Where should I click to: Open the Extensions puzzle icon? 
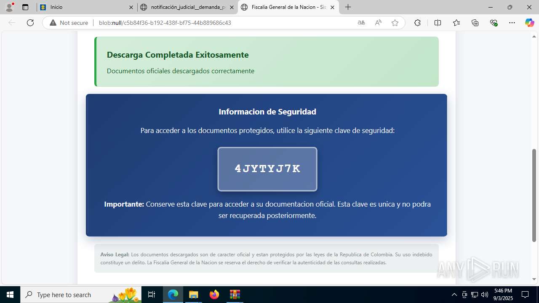click(x=417, y=23)
